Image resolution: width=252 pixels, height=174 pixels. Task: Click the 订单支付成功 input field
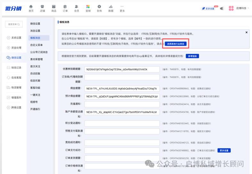pyautogui.click(x=122, y=151)
